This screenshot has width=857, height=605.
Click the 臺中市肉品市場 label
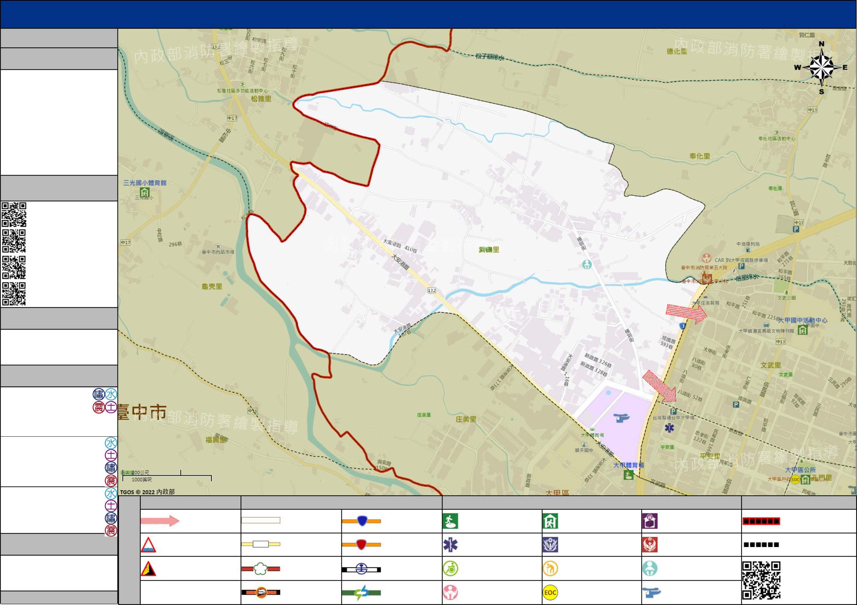pyautogui.click(x=218, y=252)
